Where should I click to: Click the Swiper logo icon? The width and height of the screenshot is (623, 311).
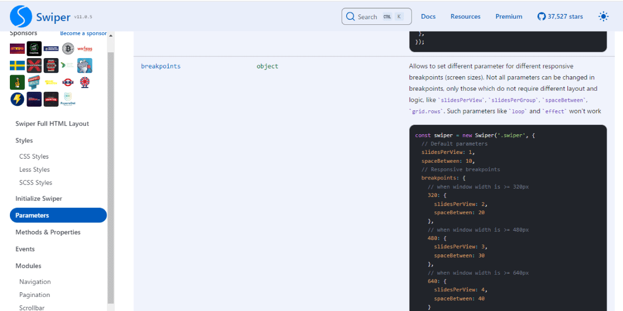[21, 17]
